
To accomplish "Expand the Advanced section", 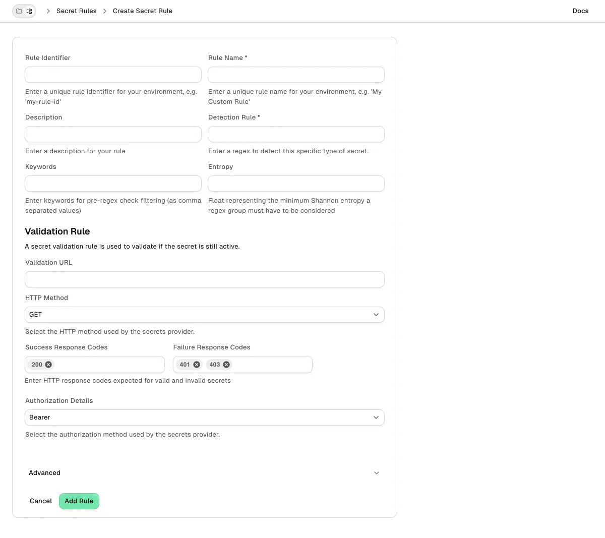I will pyautogui.click(x=204, y=473).
